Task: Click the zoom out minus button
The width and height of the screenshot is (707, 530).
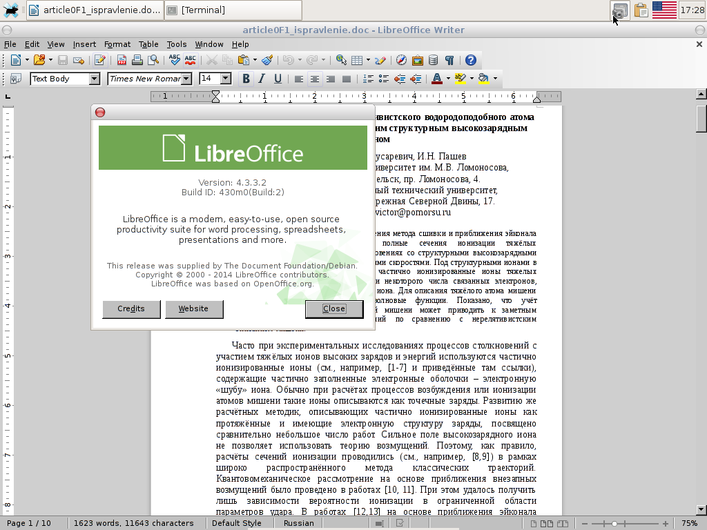Action: (x=584, y=523)
